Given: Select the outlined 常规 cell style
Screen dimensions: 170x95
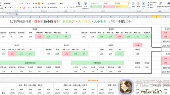Looking at the screenshot, I should (x=122, y=3).
